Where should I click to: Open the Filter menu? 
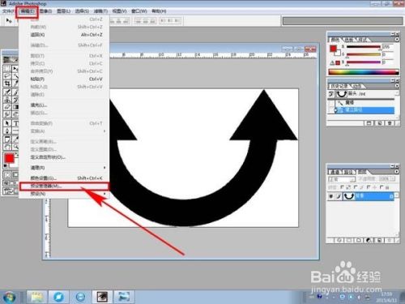click(100, 11)
